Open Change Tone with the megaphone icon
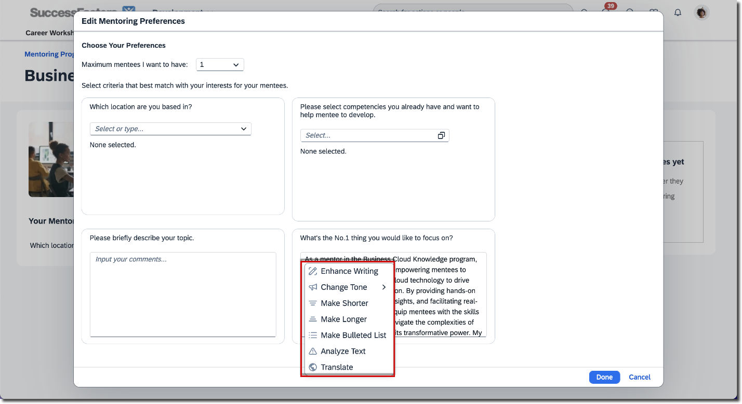 point(344,287)
